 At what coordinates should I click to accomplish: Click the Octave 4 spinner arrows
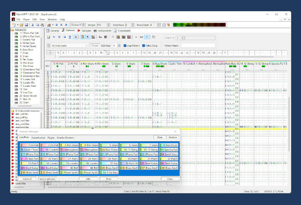83,25
